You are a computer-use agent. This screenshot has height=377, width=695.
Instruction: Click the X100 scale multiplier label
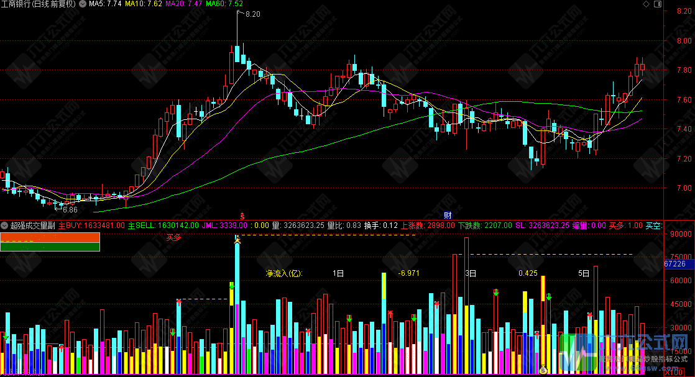674,373
